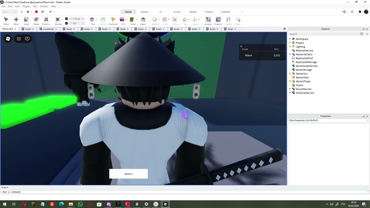Select the Move tool in the toolbar
The height and width of the screenshot is (208, 370).
click(16, 21)
